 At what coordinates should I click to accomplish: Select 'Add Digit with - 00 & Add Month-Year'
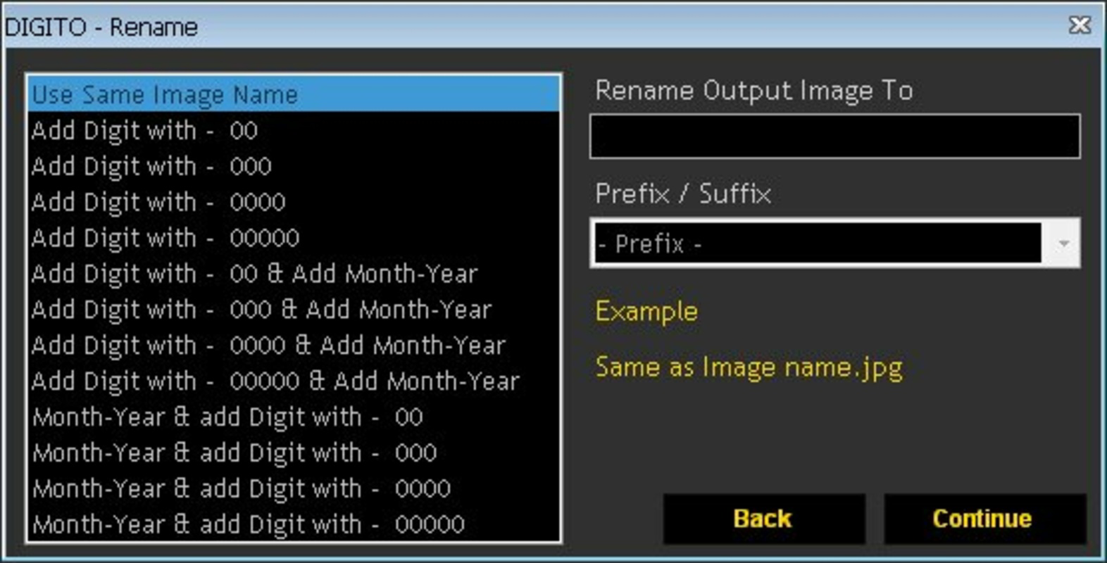pos(294,274)
